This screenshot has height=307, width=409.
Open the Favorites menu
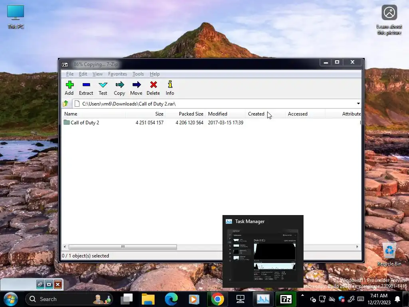click(x=117, y=74)
